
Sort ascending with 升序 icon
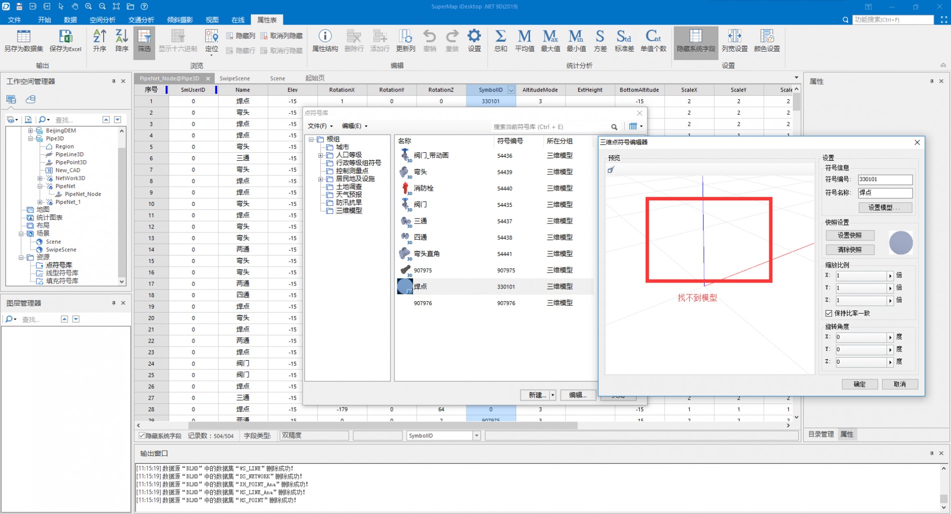[x=100, y=41]
